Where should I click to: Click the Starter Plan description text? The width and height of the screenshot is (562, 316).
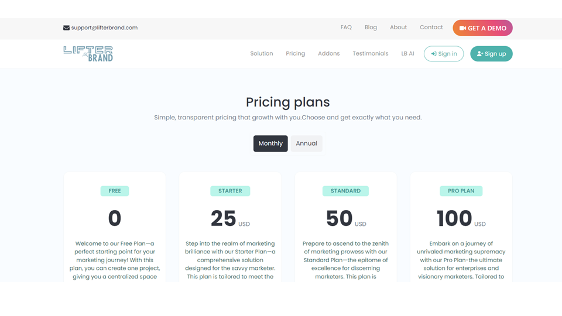coord(230,260)
